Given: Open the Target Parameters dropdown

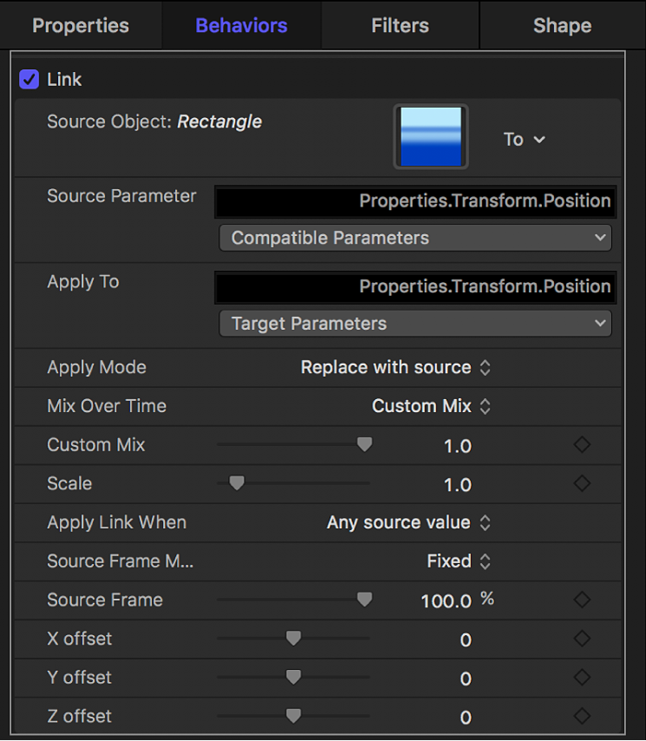Looking at the screenshot, I should coord(415,323).
